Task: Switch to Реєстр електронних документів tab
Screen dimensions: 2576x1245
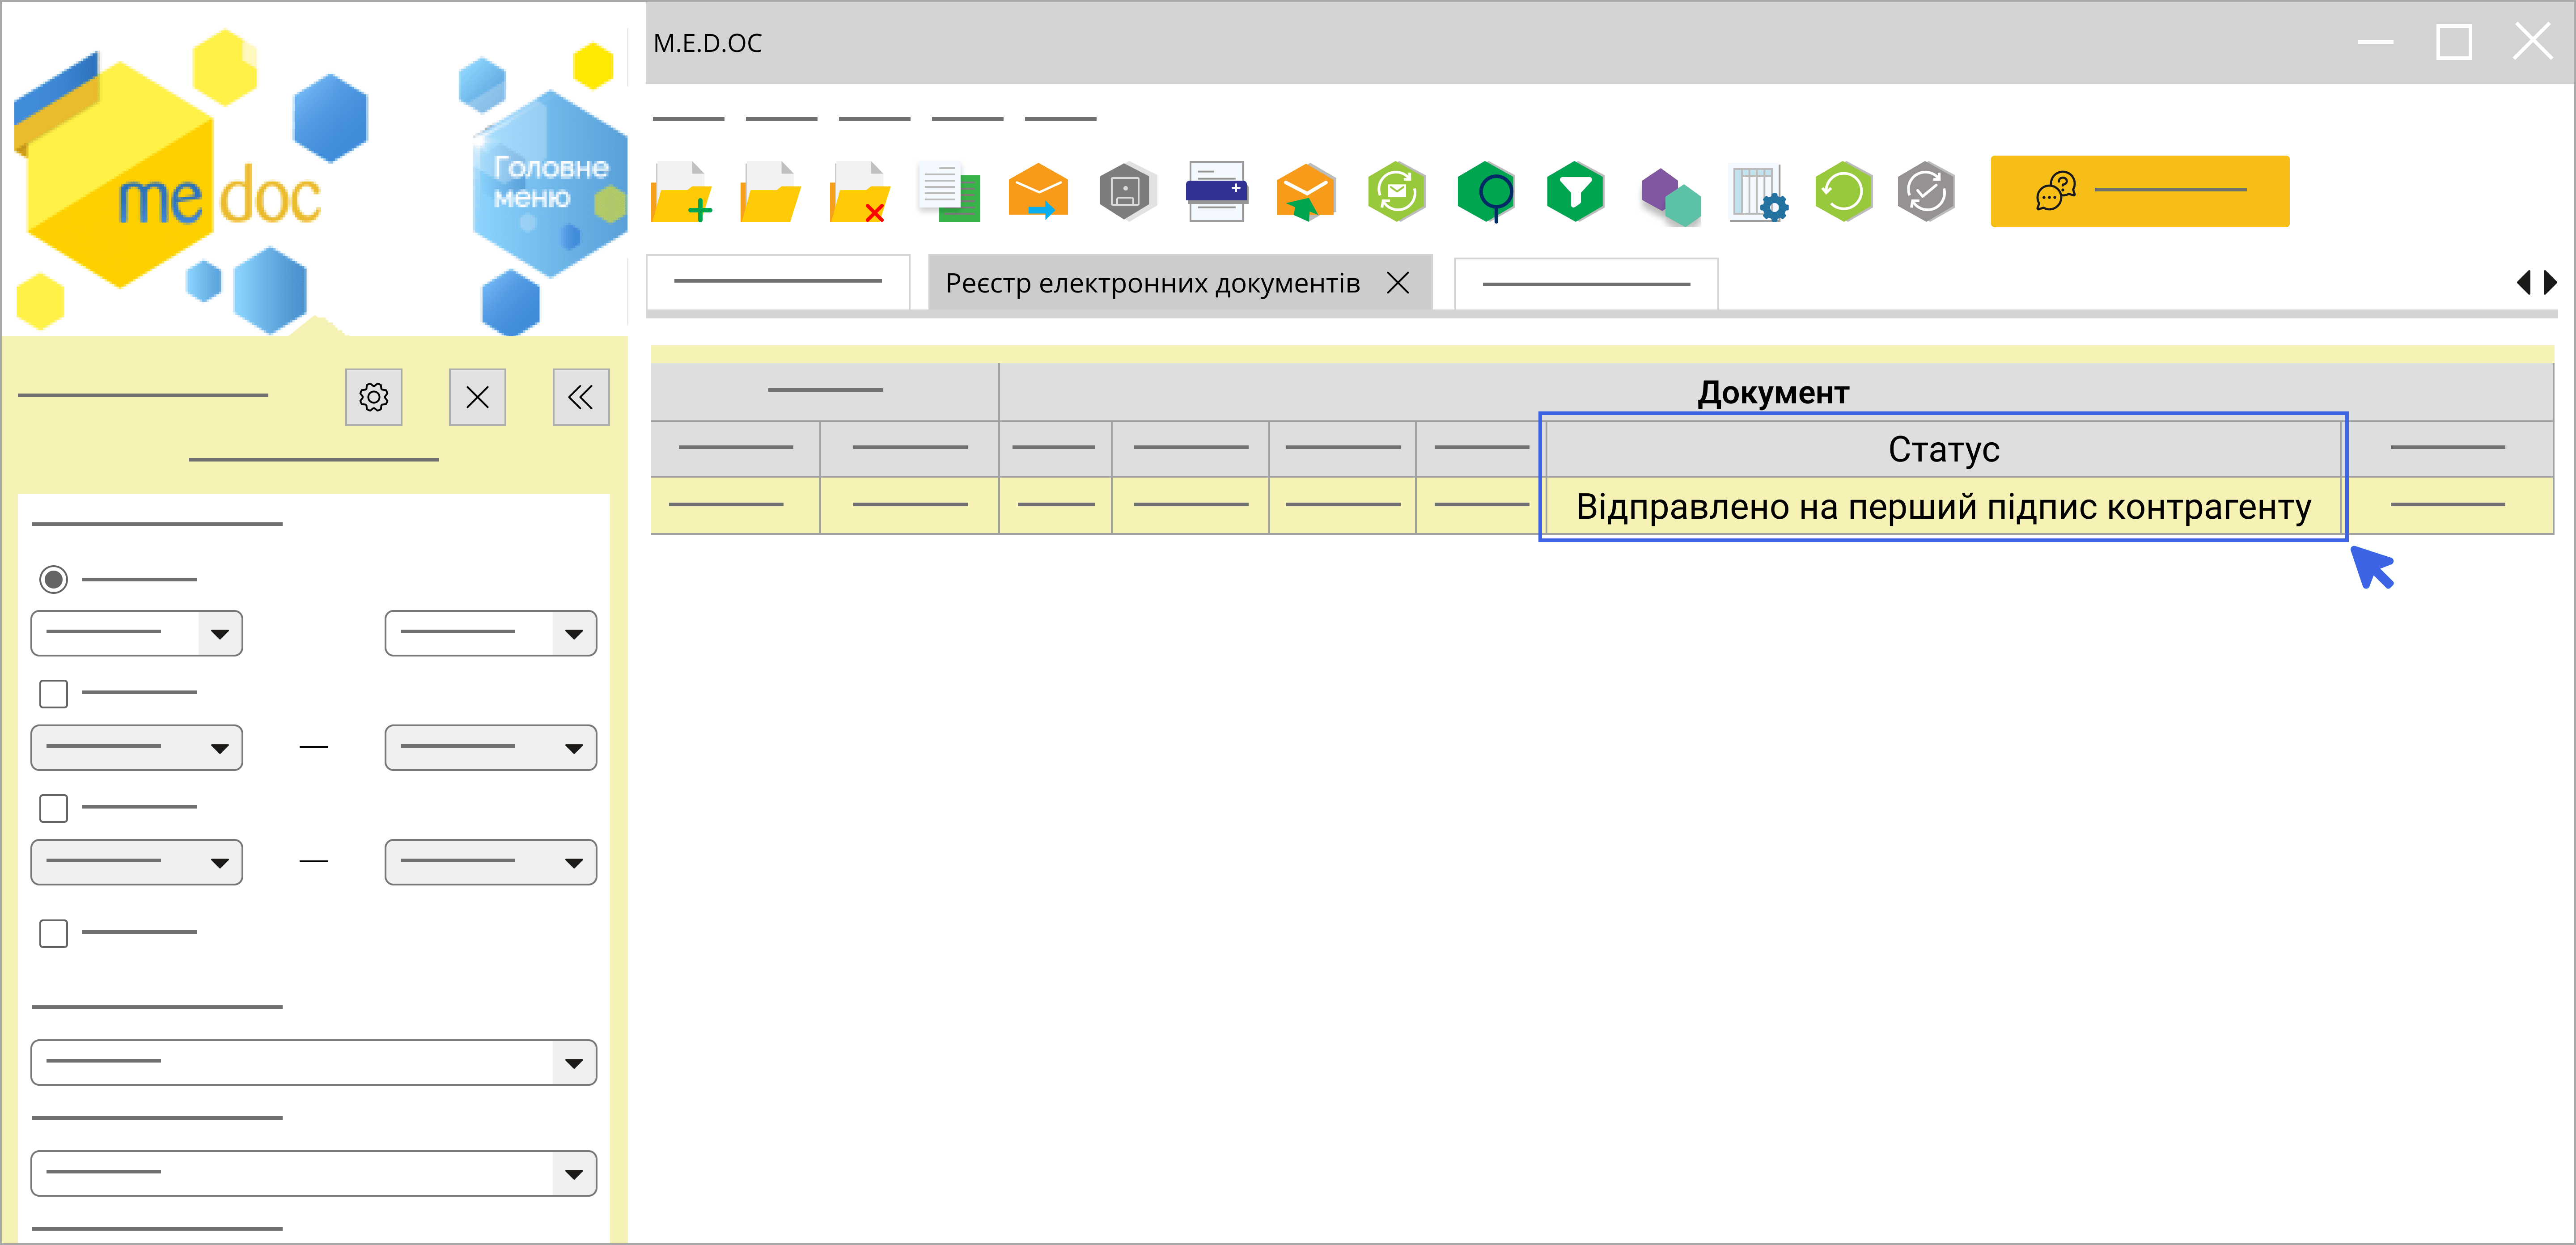Action: click(1152, 284)
